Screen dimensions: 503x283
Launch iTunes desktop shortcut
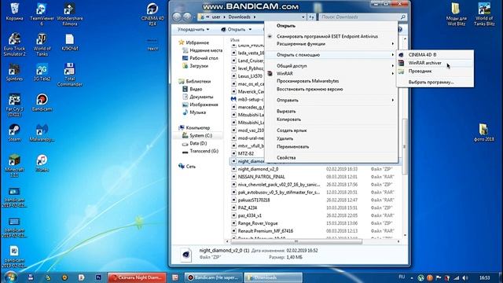[42, 163]
